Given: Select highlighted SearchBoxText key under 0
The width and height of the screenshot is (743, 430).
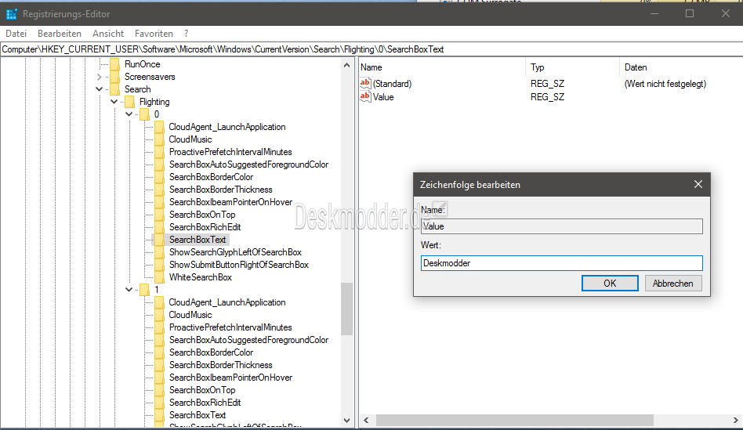Looking at the screenshot, I should 198,240.
